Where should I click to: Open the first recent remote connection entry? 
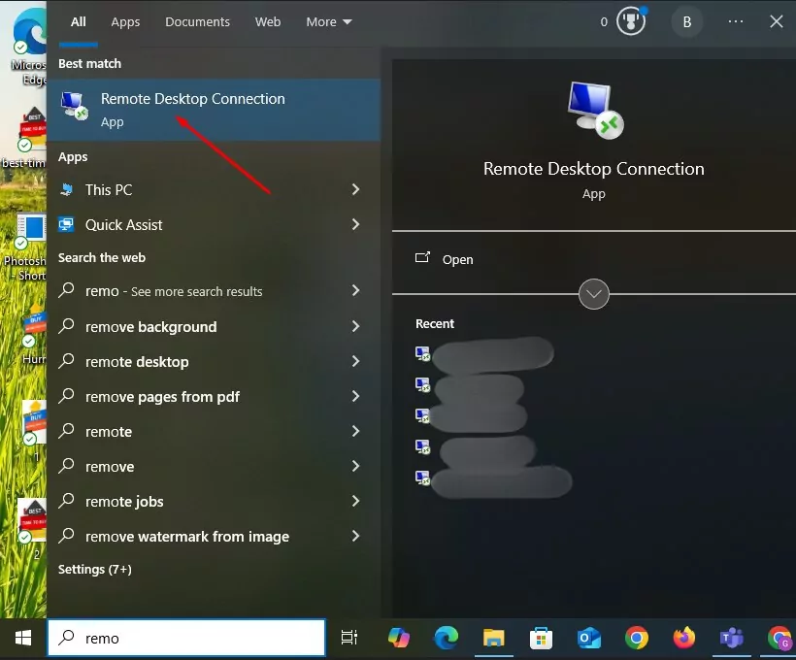(x=484, y=354)
